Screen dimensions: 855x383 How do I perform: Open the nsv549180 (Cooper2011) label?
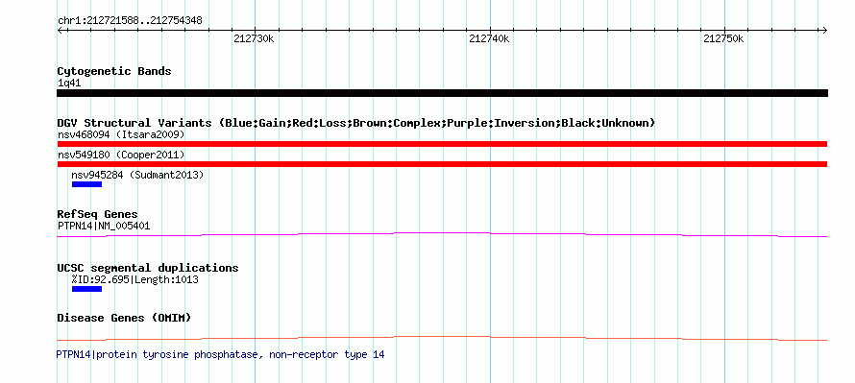pyautogui.click(x=121, y=155)
